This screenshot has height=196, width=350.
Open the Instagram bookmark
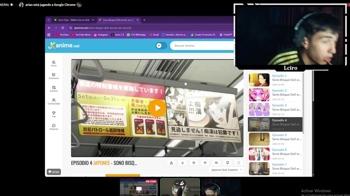click(x=101, y=35)
